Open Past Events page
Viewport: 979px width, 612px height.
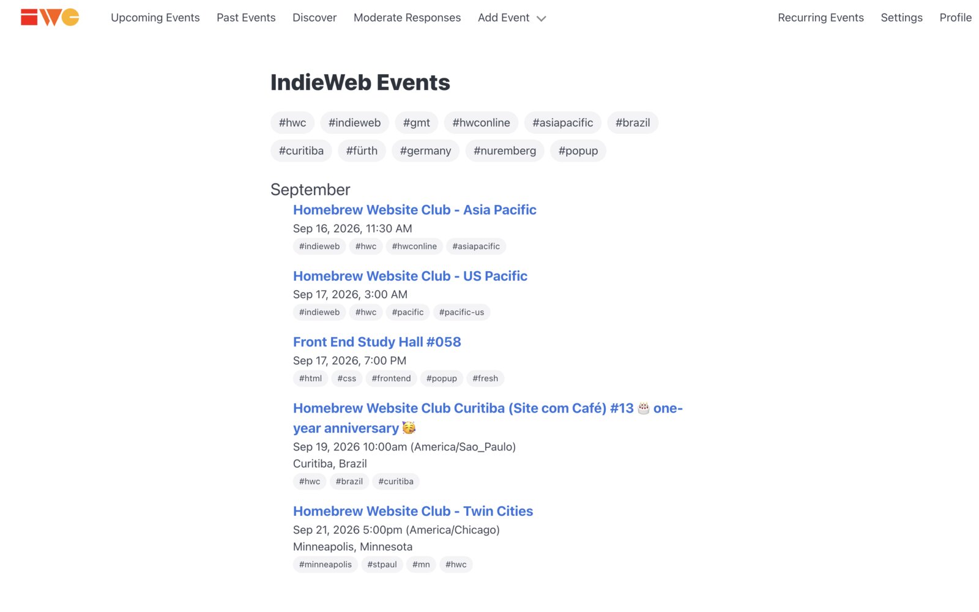coord(246,18)
